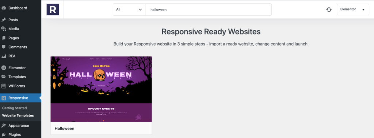Click the REA chart icon
The image size is (374, 138).
click(4, 56)
